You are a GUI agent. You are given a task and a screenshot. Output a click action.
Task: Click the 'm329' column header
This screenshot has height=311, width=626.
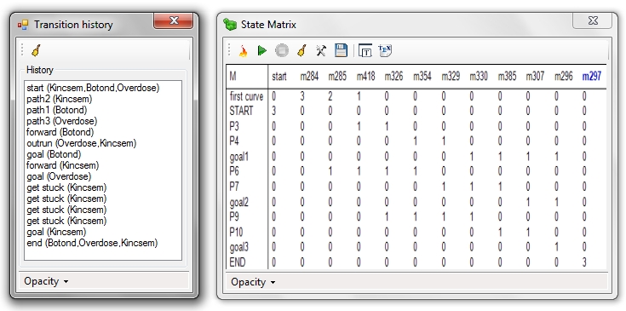click(451, 76)
